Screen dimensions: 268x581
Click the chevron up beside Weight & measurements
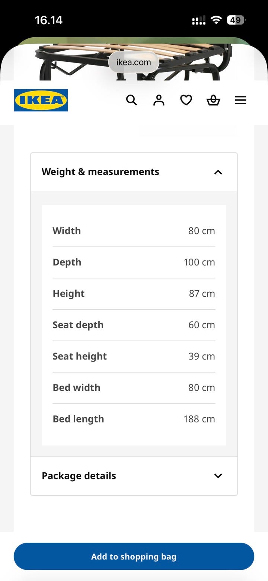point(218,172)
